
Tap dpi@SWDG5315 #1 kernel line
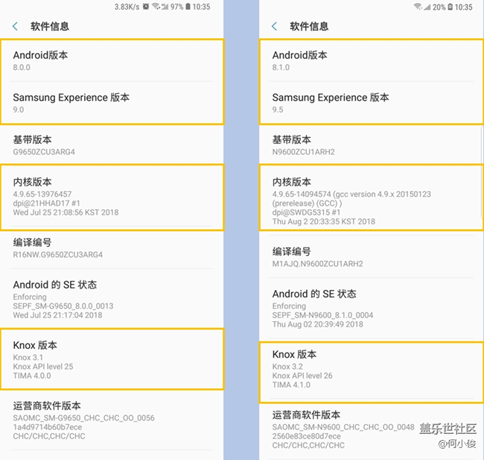(307, 212)
